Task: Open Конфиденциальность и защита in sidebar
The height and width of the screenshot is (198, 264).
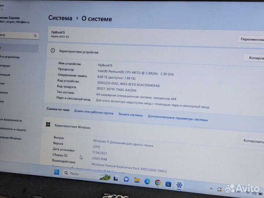Action: 13,129
